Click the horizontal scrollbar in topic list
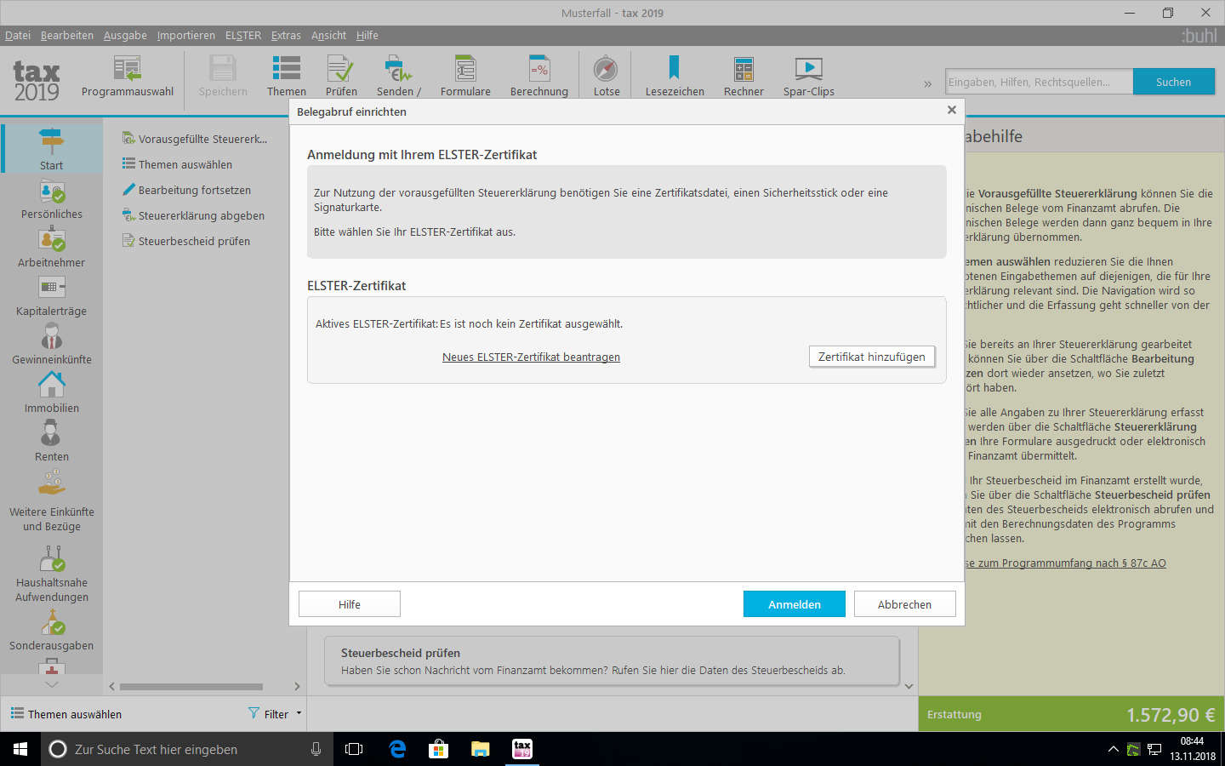Image resolution: width=1225 pixels, height=766 pixels. pos(191,686)
